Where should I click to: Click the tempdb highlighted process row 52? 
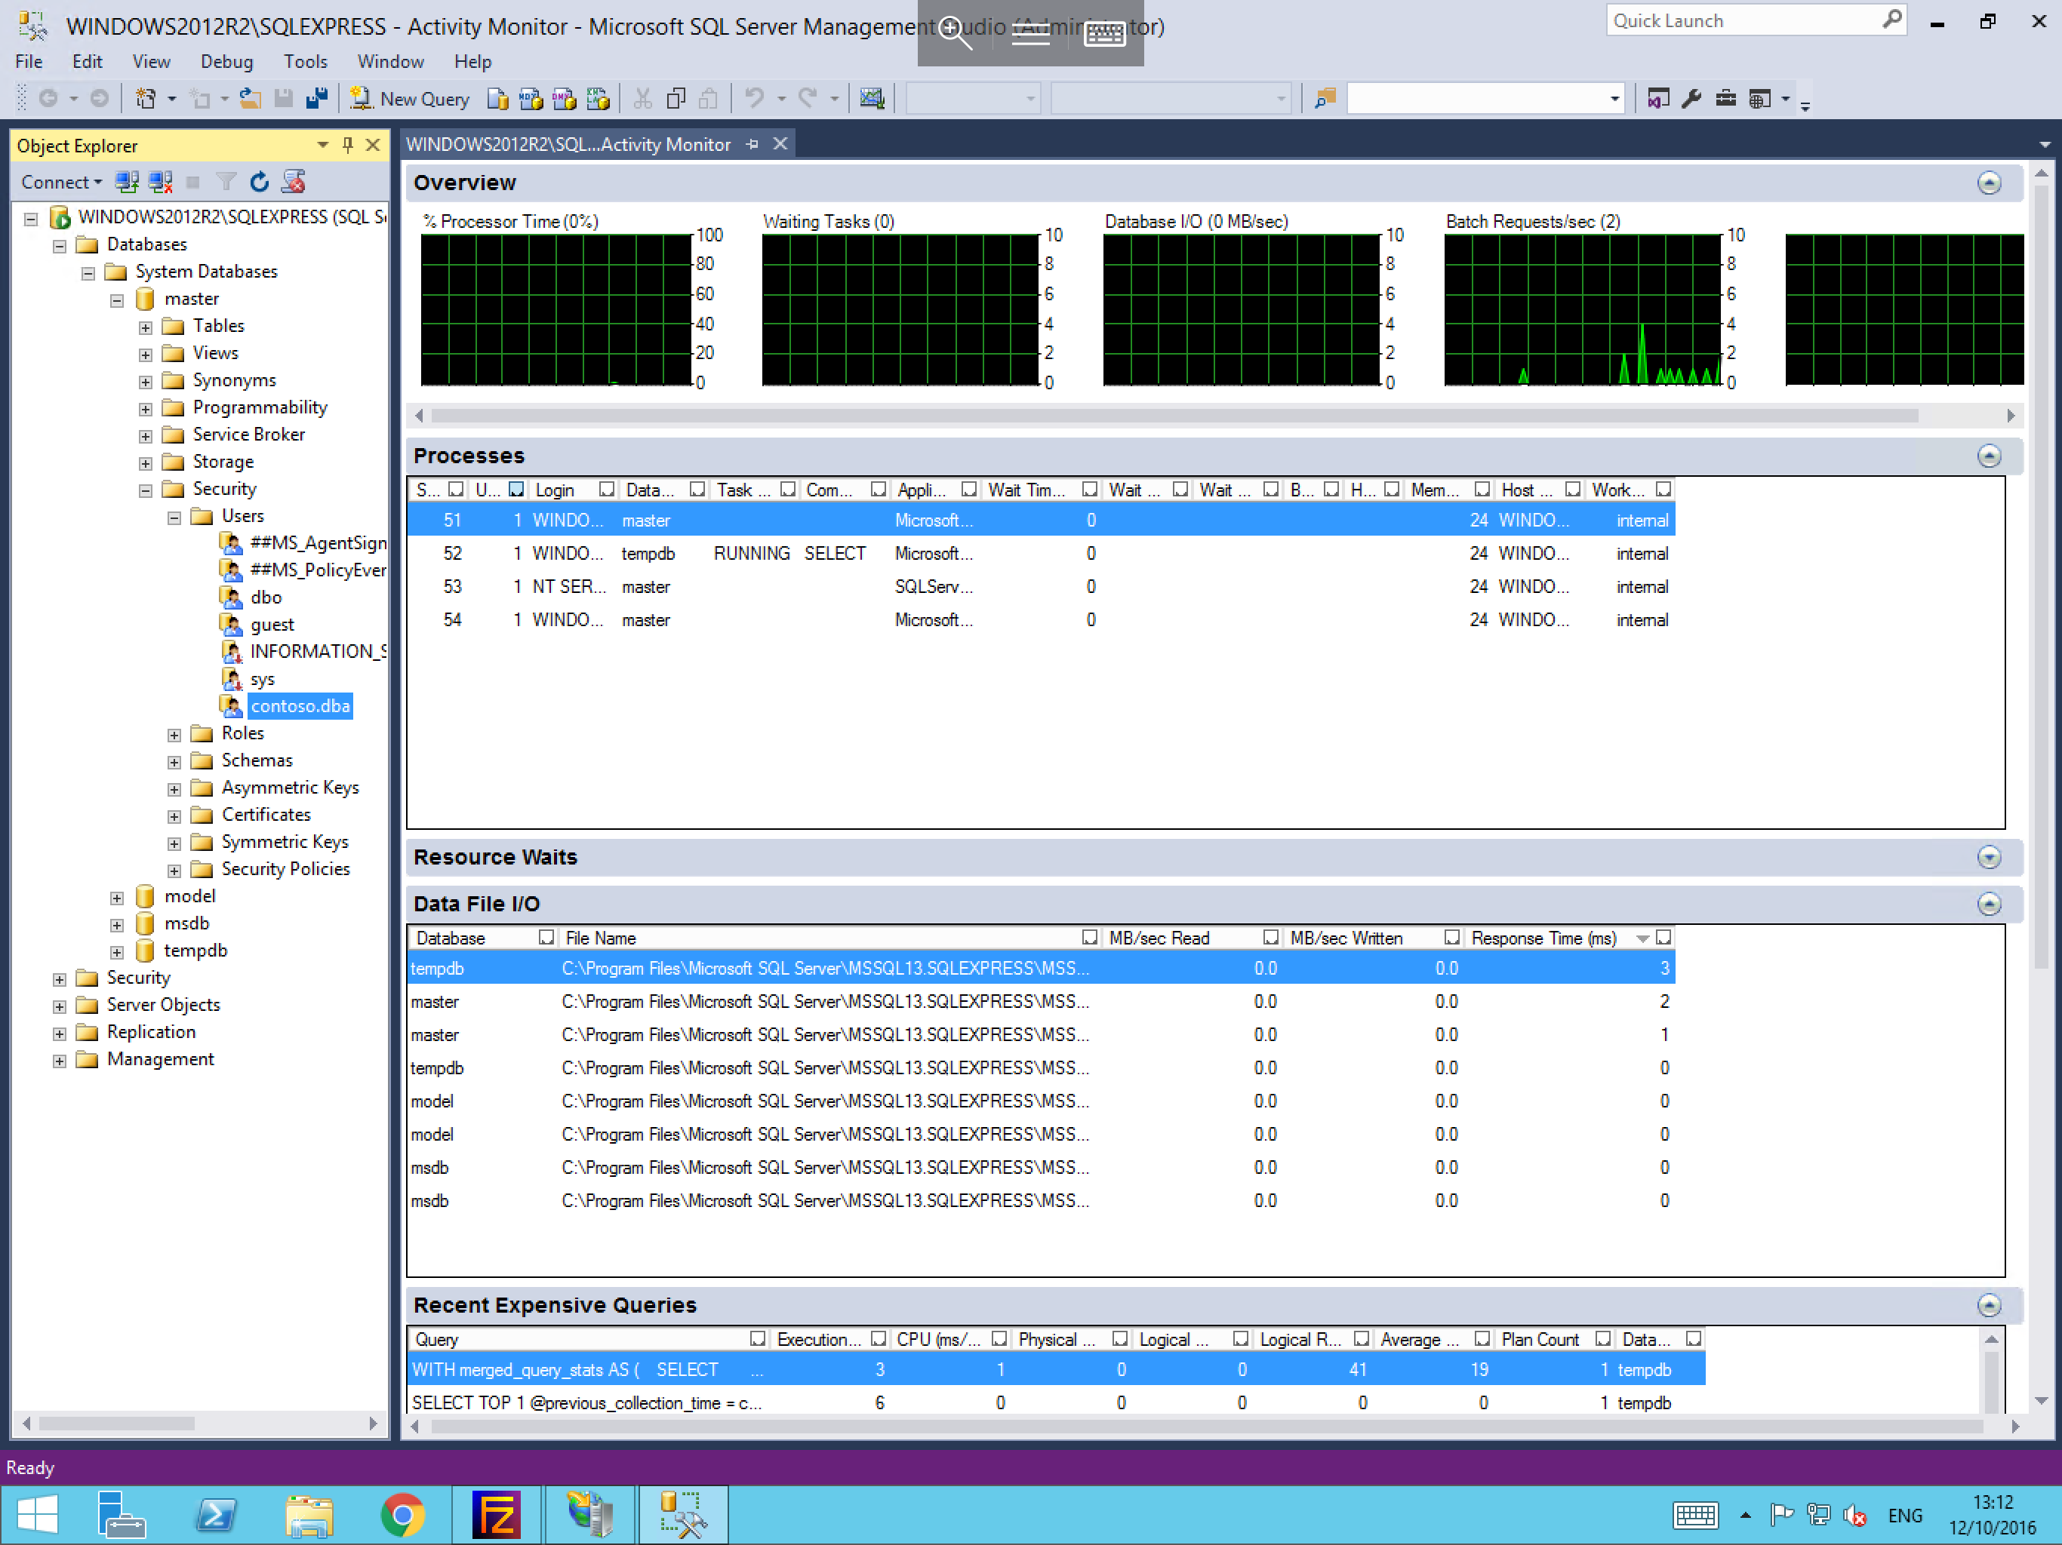[x=1039, y=554]
